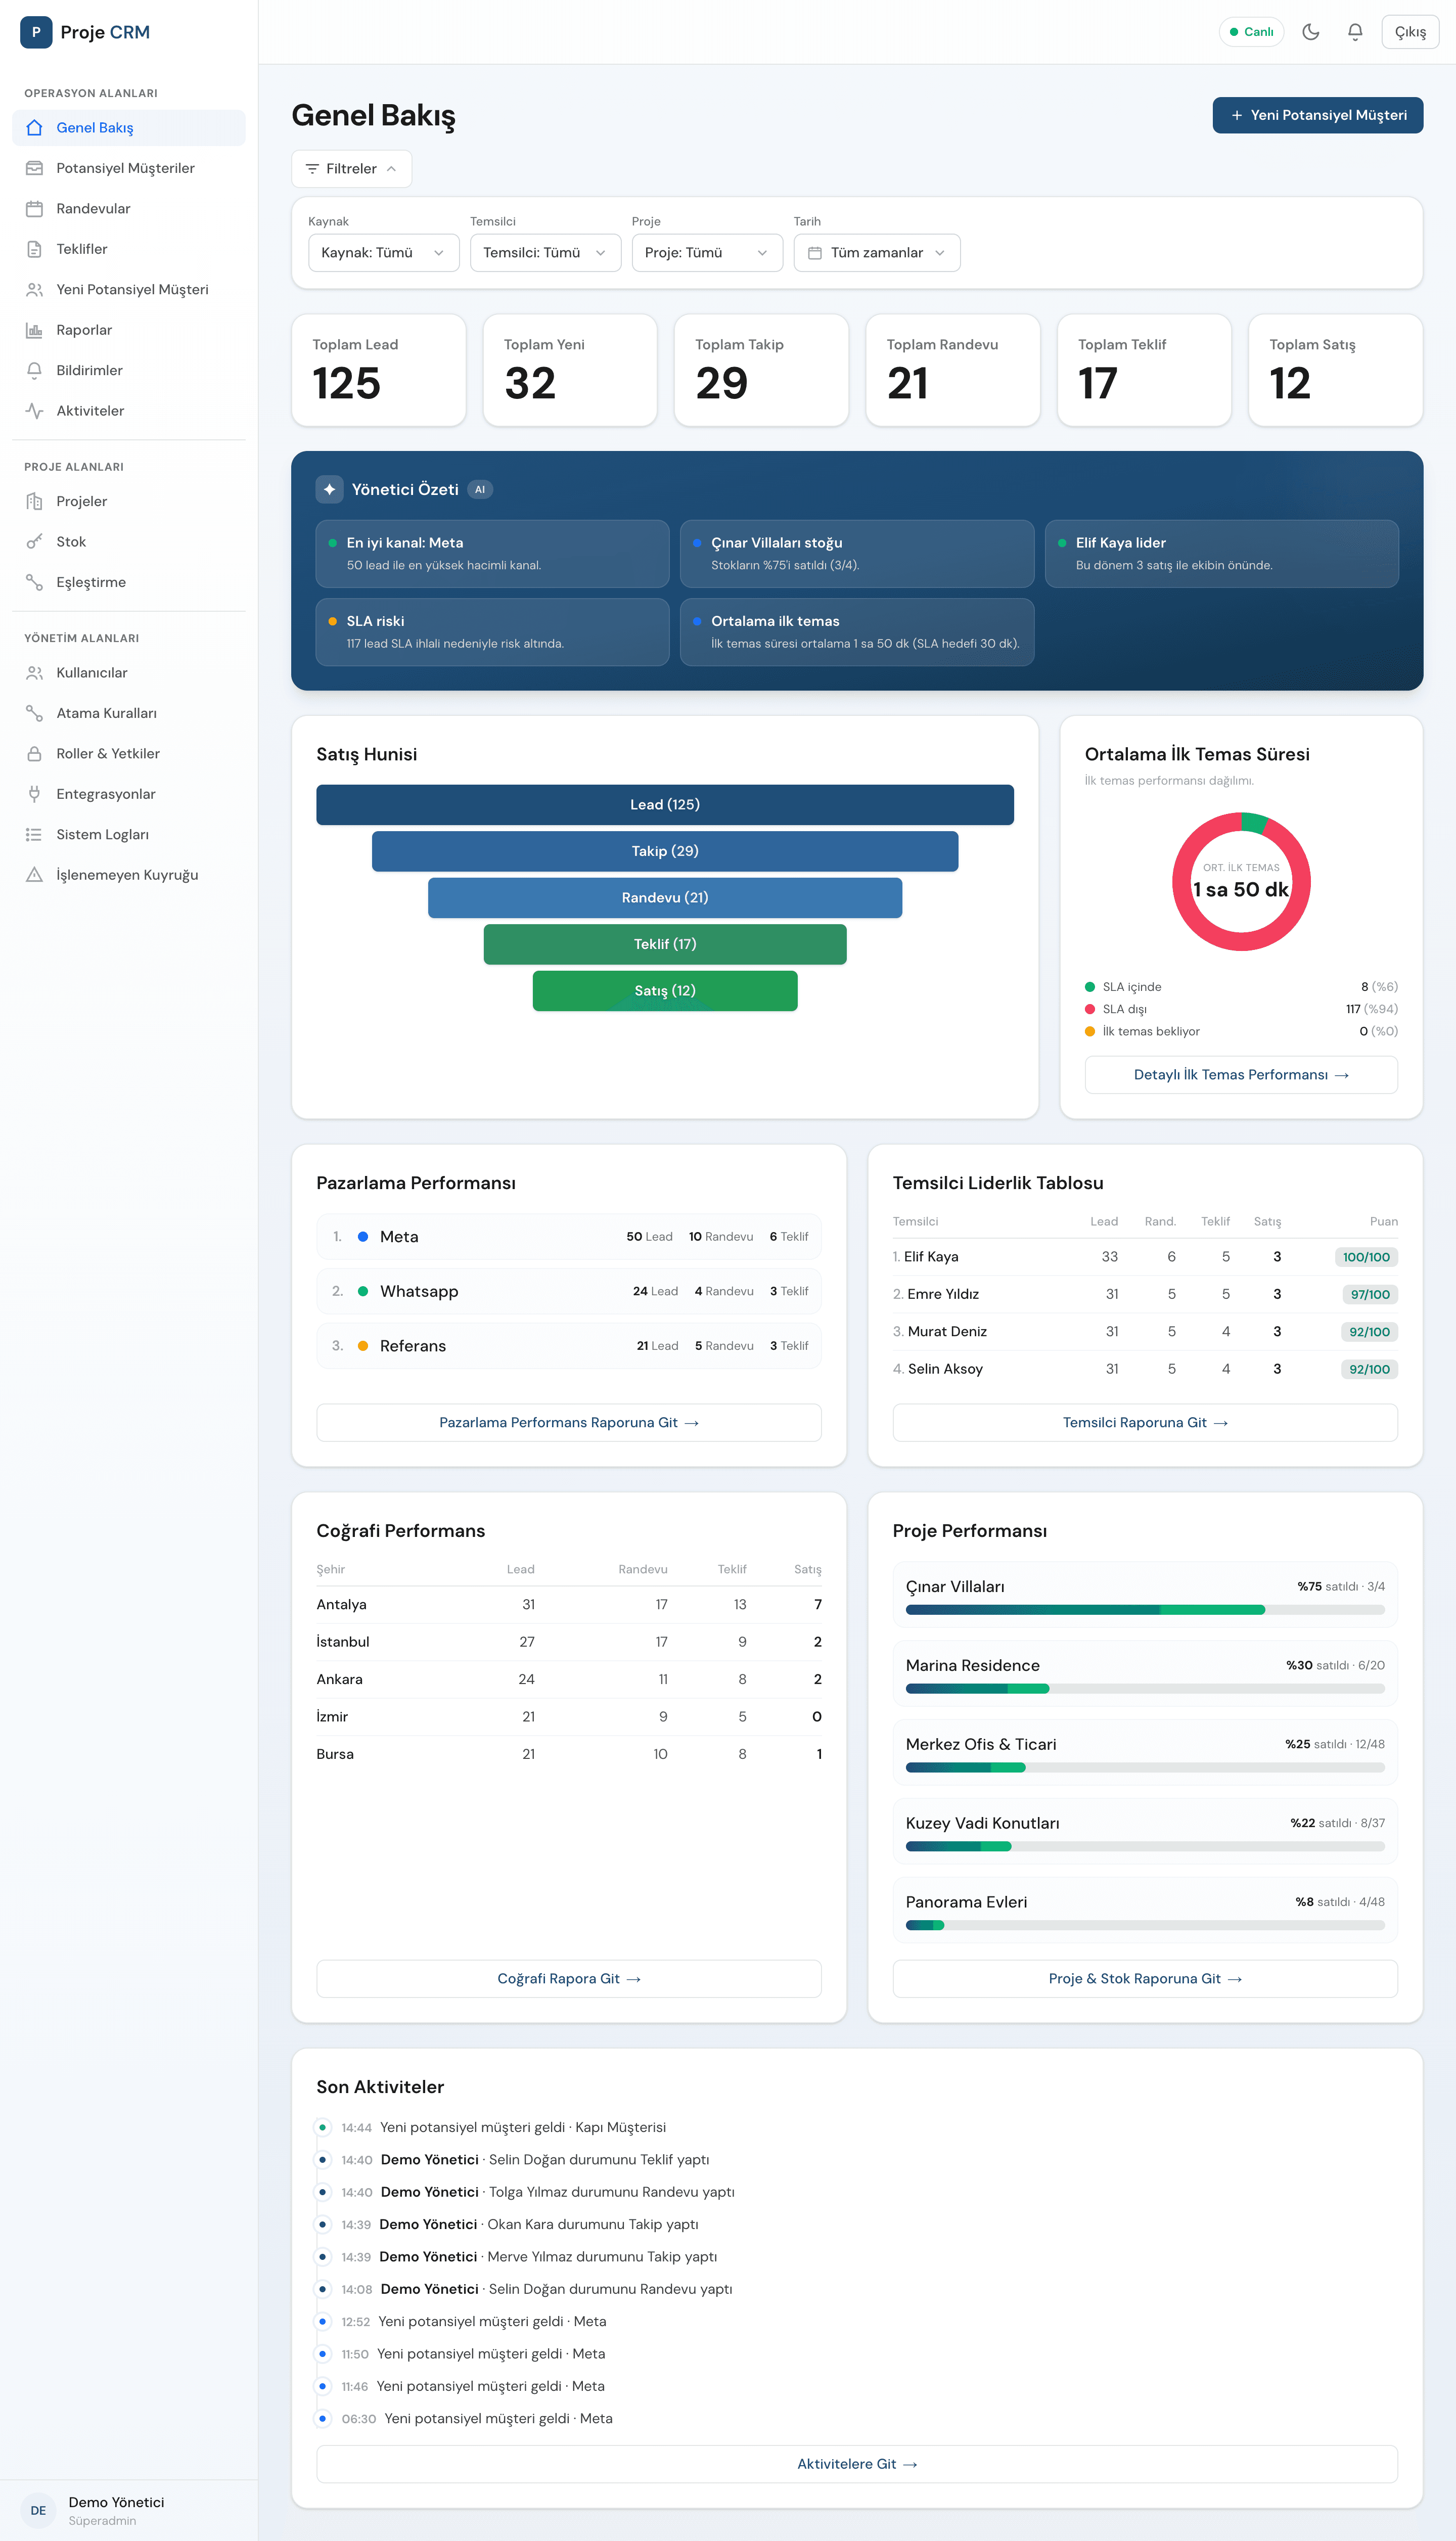Click the Sistem Logları list icon
The image size is (1456, 2541).
pos(34,835)
